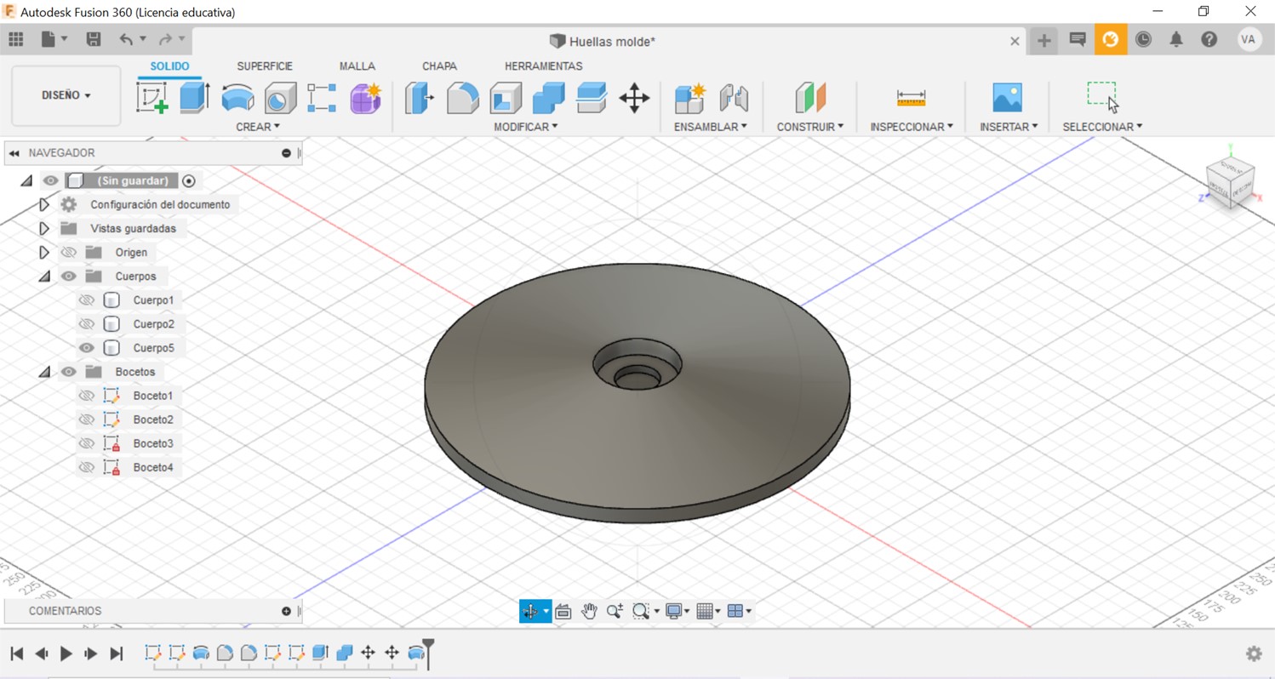Click the Look At camera icon
This screenshot has height=679, width=1275.
click(563, 611)
